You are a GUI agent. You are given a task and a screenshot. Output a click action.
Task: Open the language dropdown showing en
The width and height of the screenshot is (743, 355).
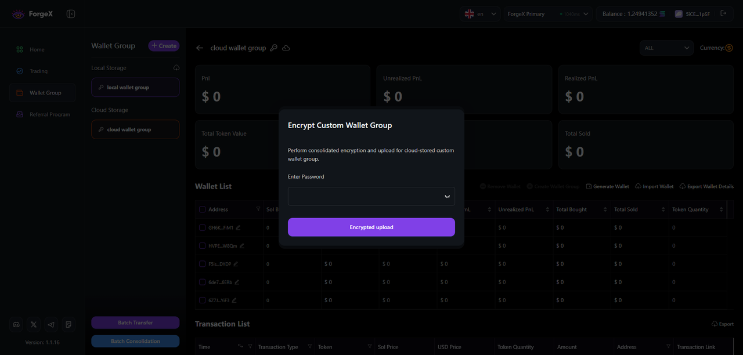point(481,14)
